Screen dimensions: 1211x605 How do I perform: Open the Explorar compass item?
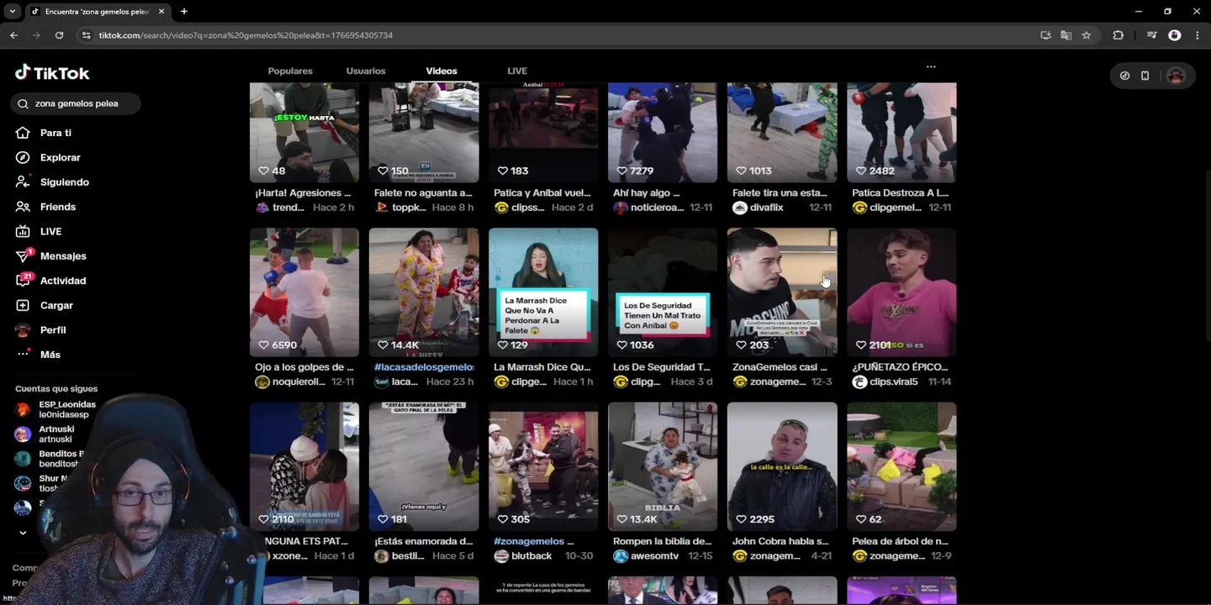coord(60,157)
